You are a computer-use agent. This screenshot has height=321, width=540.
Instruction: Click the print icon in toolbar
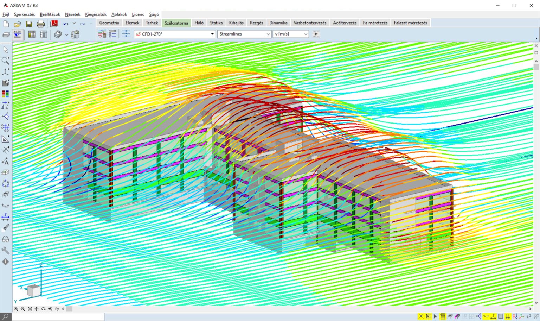(x=40, y=24)
